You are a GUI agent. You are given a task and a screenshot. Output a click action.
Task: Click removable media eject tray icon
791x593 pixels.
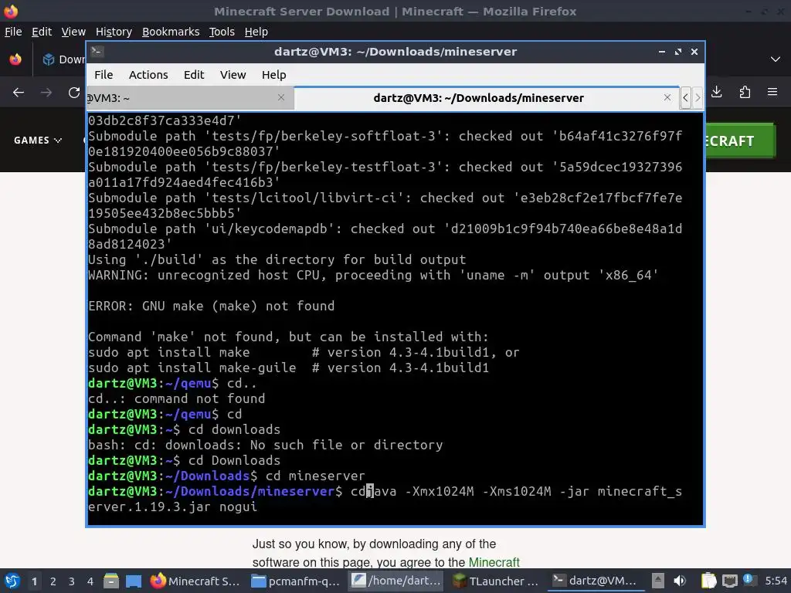click(x=658, y=581)
